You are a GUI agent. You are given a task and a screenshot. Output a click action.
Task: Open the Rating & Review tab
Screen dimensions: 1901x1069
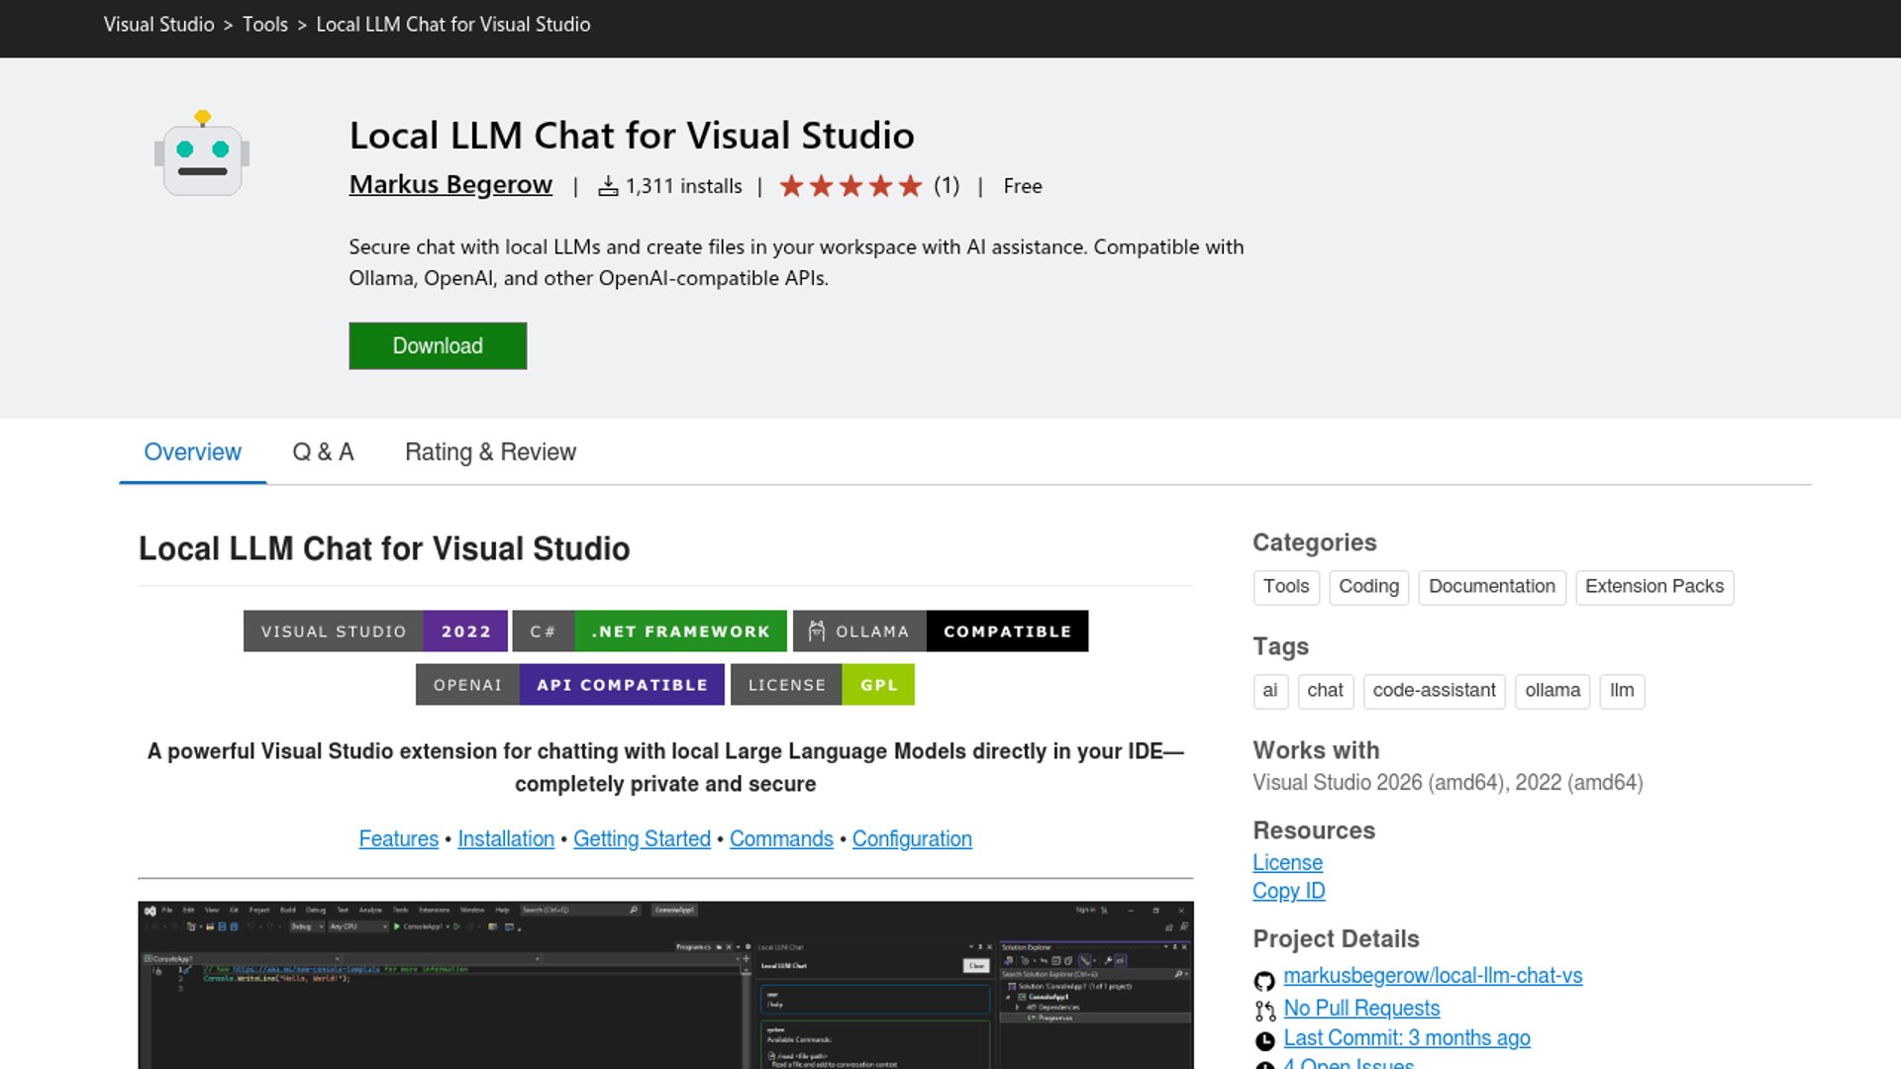click(x=490, y=452)
